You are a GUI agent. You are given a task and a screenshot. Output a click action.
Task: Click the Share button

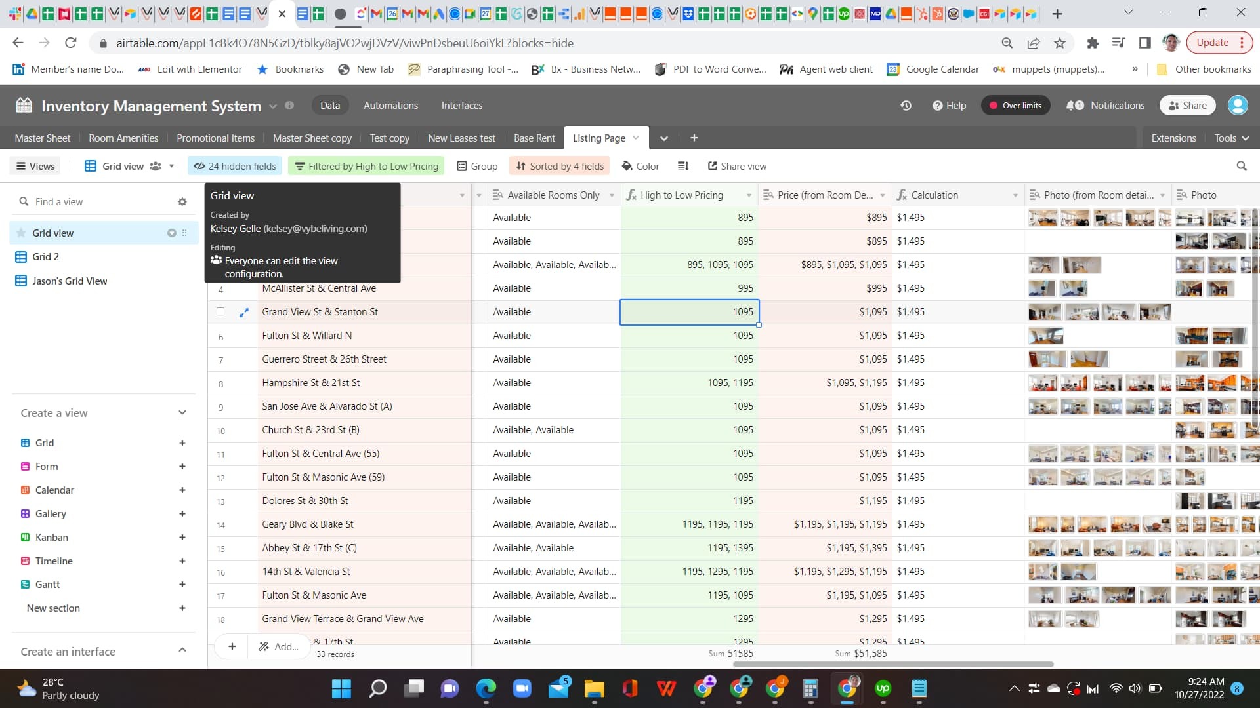click(1187, 106)
